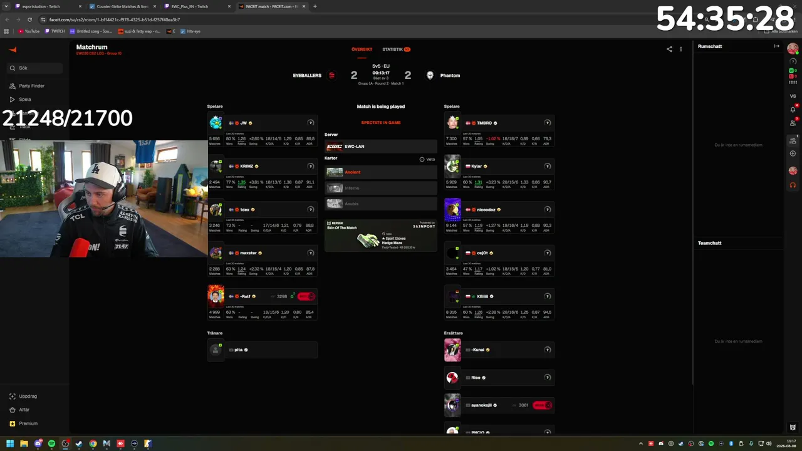The image size is (802, 451).
Task: Open KRIMZ's row action icon
Action: 310,166
